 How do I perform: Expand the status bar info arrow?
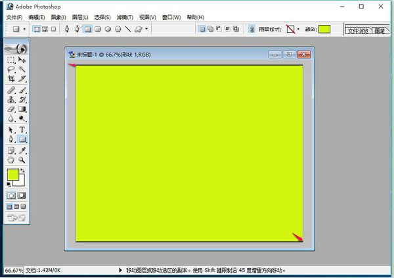click(x=120, y=270)
